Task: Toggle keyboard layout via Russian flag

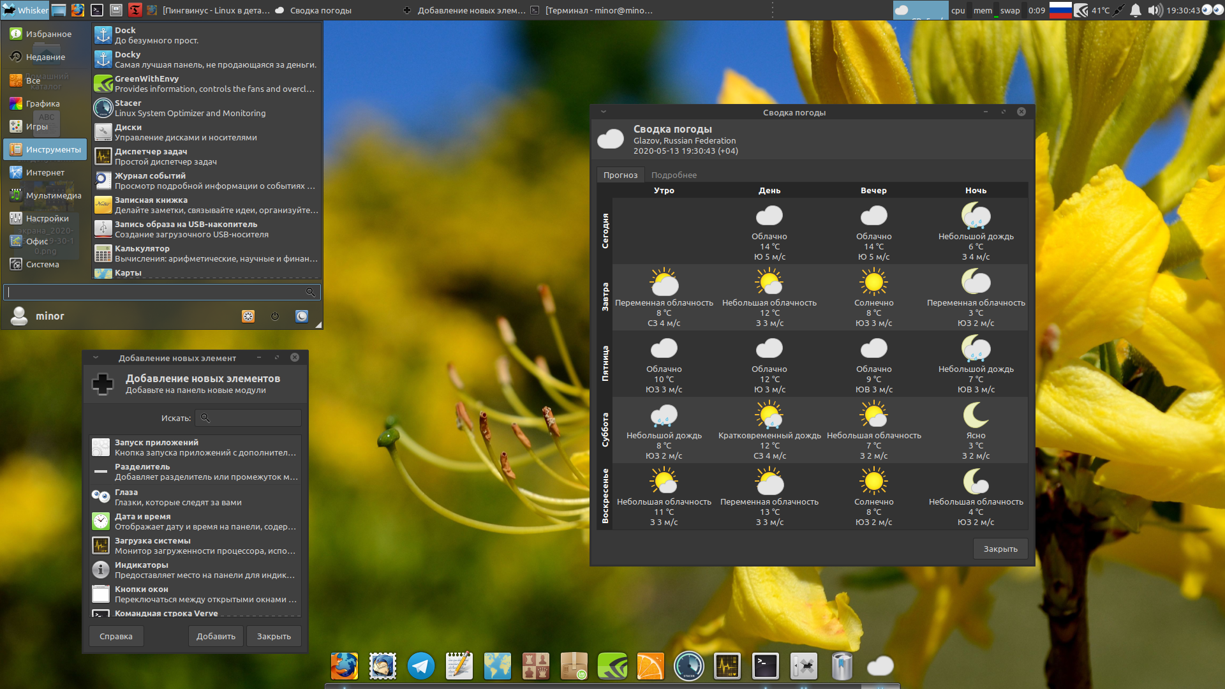Action: point(1060,10)
